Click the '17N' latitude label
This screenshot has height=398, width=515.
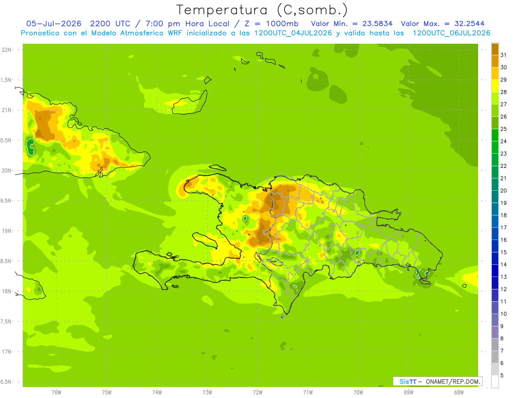(x=6, y=352)
